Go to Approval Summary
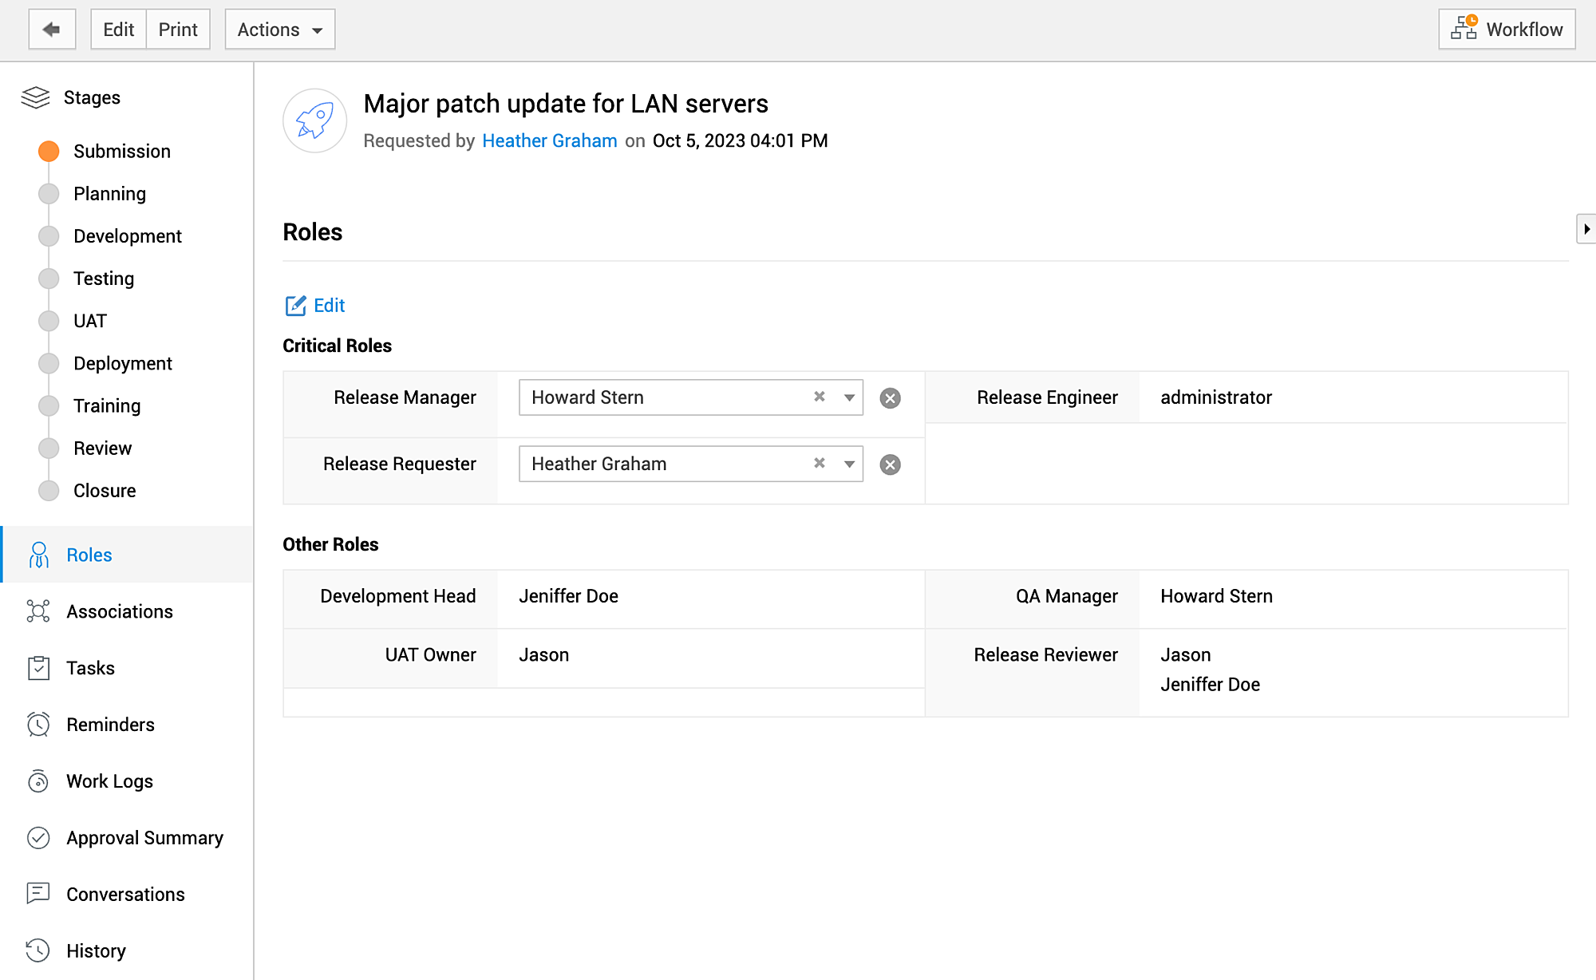1596x980 pixels. pyautogui.click(x=144, y=838)
